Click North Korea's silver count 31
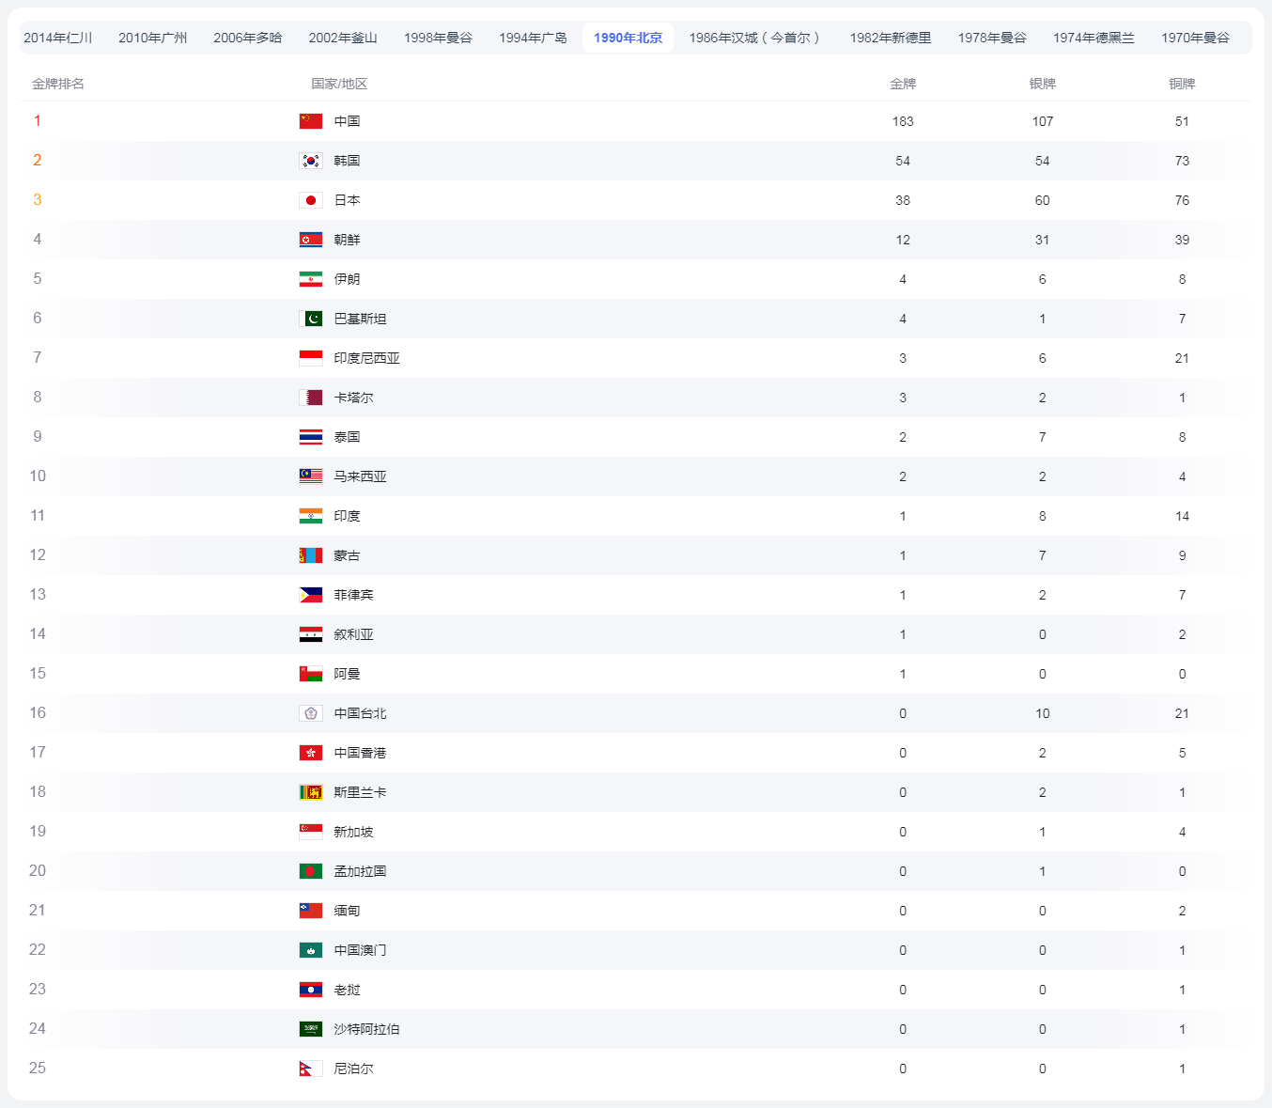Viewport: 1272px width, 1108px height. [1043, 240]
